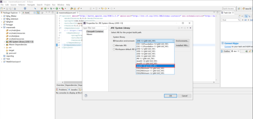
Task: Click the Open Task folder icon
Action: pyautogui.click(x=75, y=9)
